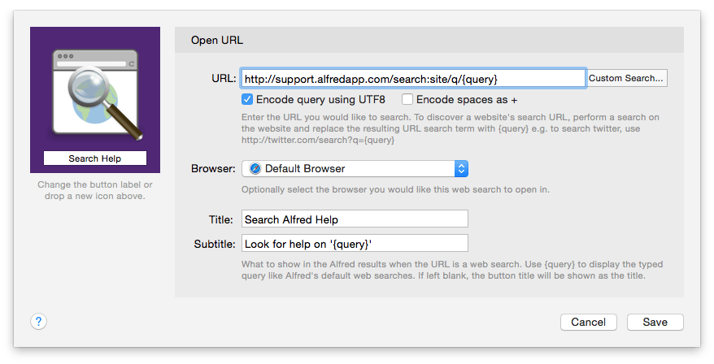714x364 pixels.
Task: Open the Default Browser dropdown
Action: tap(355, 169)
